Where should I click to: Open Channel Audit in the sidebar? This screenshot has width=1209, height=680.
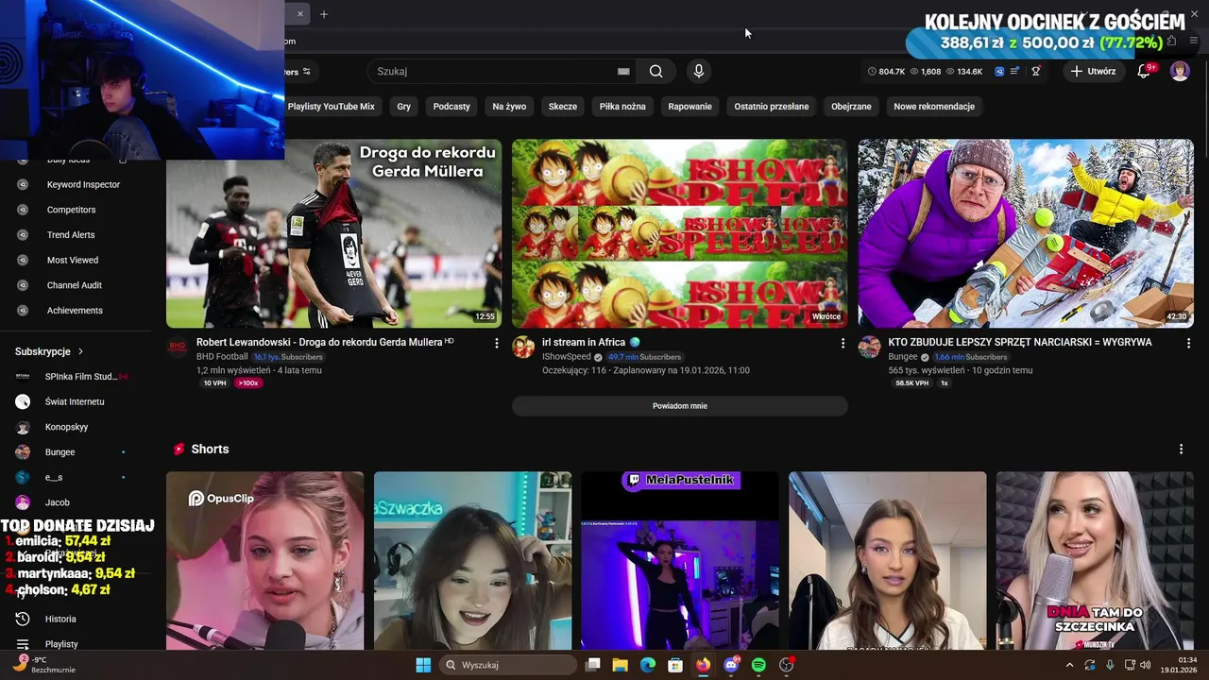pos(75,285)
